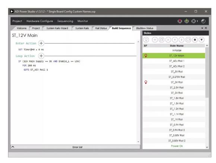Click the move state down arrow icon
Screen dimensions: 216x163
[x=181, y=40]
